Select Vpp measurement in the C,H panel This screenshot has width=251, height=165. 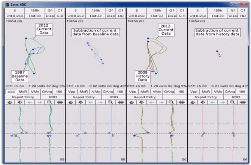coord(133,92)
